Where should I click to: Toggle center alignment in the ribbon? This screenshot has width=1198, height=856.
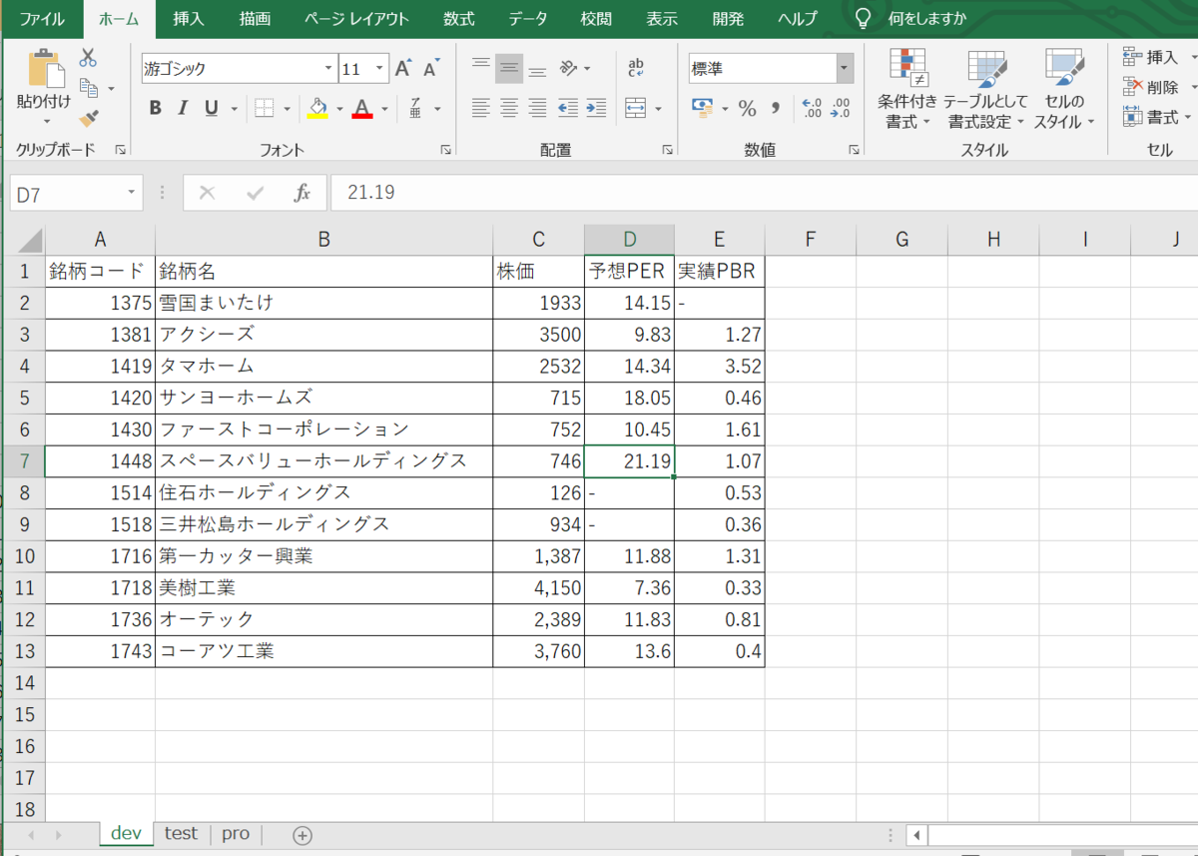pyautogui.click(x=508, y=108)
